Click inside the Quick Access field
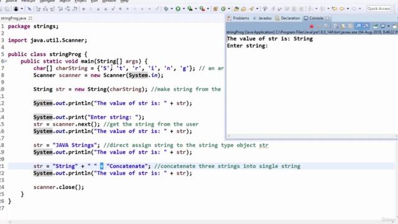This screenshot has width=398, height=224. (379, 9)
